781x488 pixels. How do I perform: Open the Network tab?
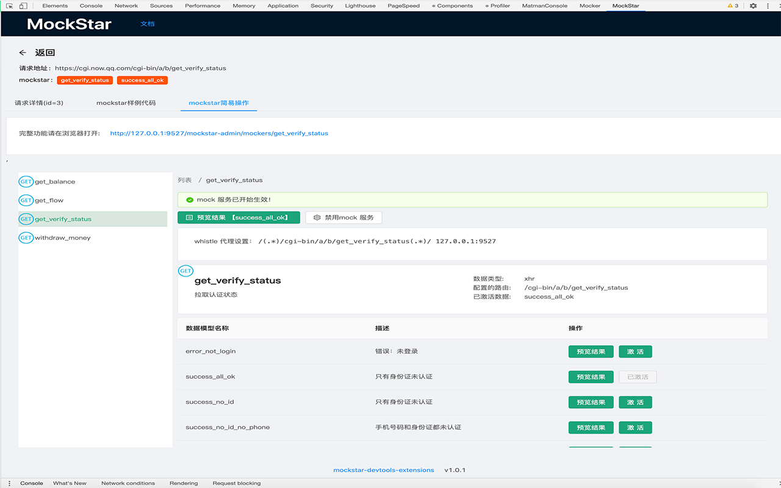pos(126,5)
